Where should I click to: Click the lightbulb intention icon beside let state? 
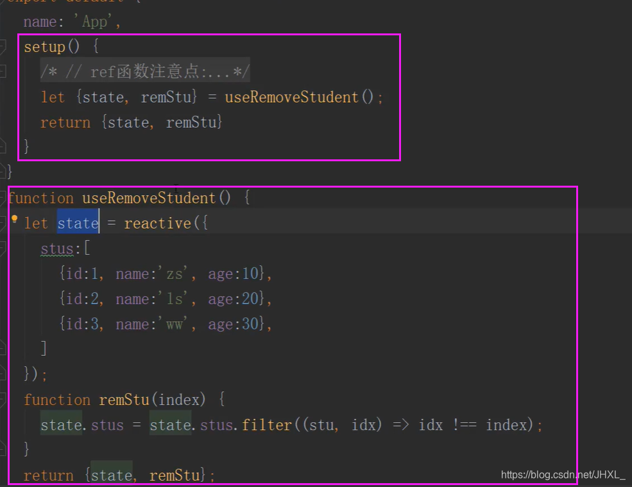pos(15,219)
